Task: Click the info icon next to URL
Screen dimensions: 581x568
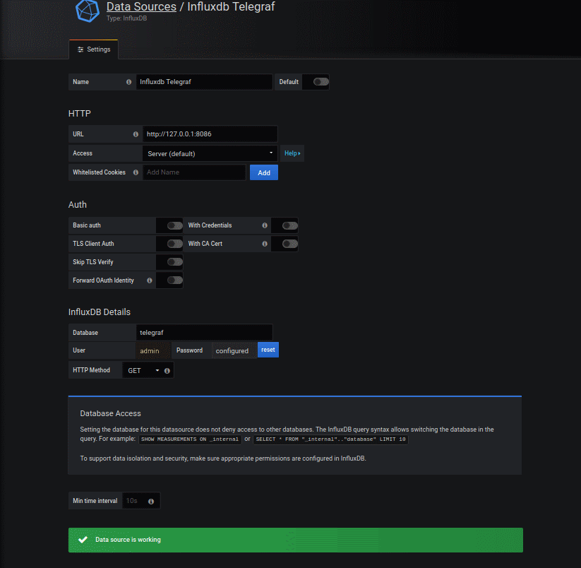Action: 136,134
